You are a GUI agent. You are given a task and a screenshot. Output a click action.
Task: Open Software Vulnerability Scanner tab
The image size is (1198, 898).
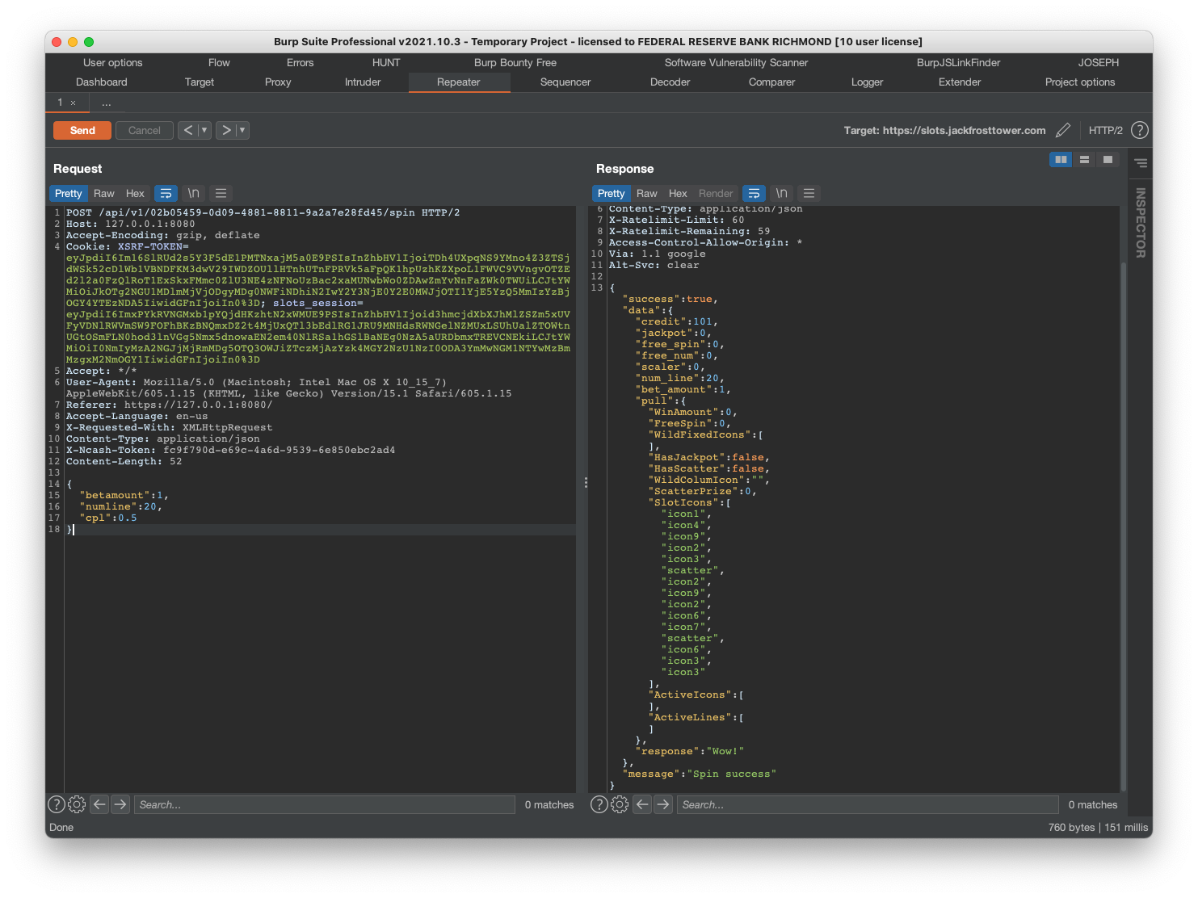[736, 63]
